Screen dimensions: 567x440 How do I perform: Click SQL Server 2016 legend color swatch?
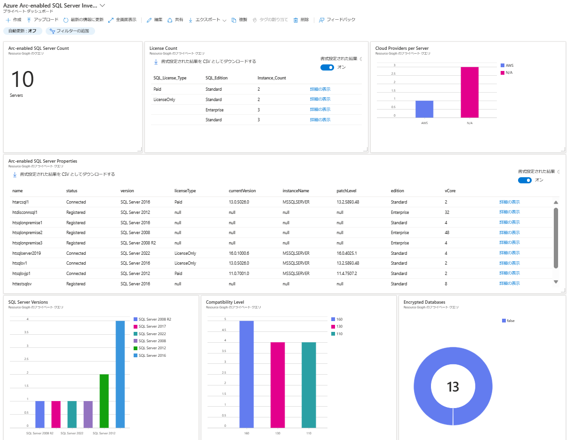pos(136,356)
